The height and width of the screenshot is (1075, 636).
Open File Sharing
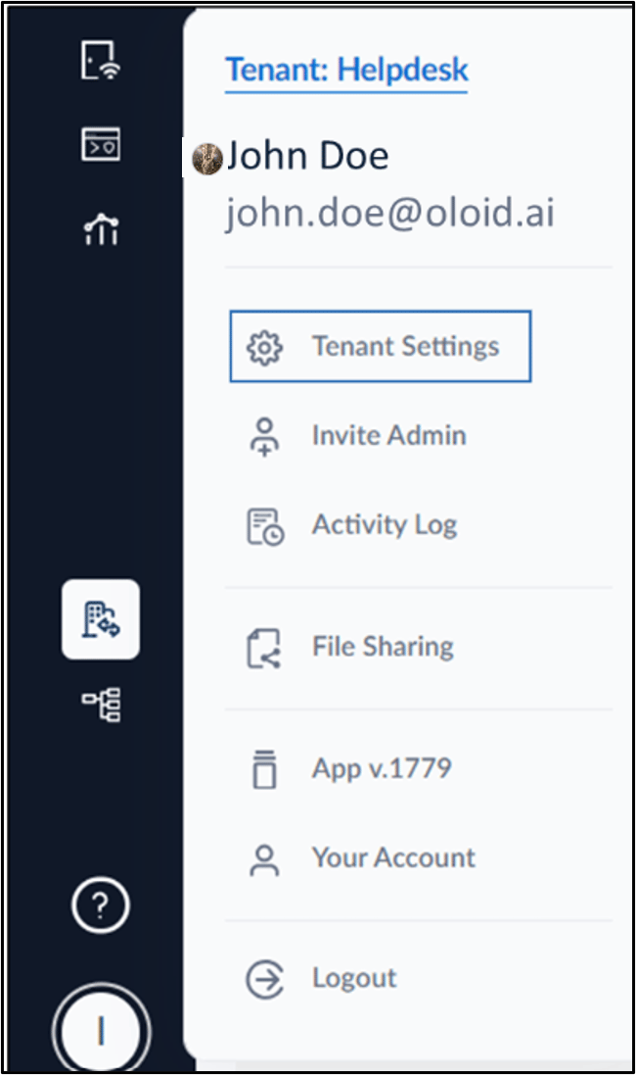[x=382, y=647]
